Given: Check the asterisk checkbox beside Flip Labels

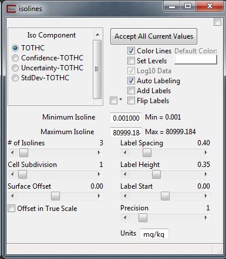Looking at the screenshot, I should click(113, 101).
